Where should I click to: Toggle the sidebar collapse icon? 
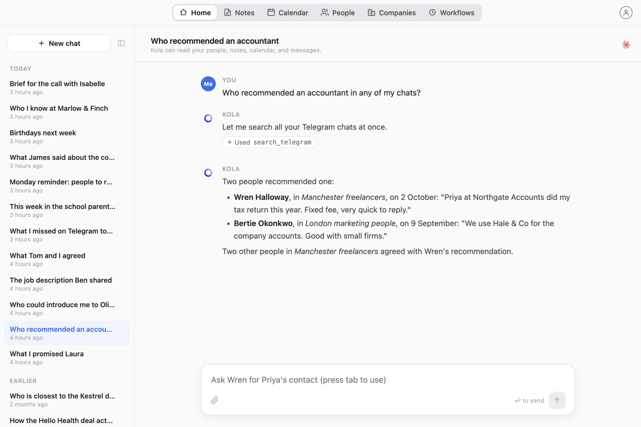point(121,43)
